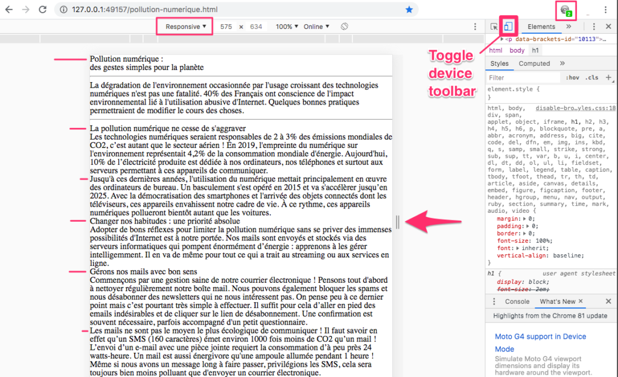Screen dimensions: 618x377
Task: Click the blue bookmark star
Action: coord(409,10)
